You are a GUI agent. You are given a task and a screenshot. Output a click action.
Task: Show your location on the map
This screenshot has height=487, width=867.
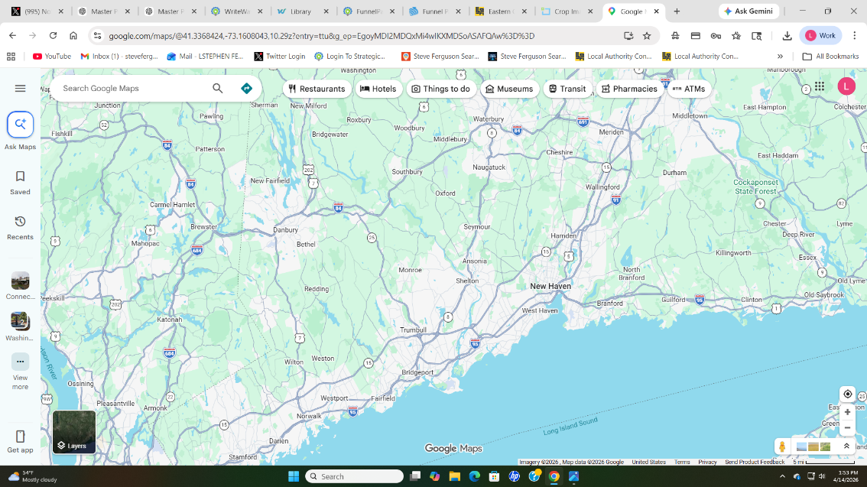tap(847, 394)
